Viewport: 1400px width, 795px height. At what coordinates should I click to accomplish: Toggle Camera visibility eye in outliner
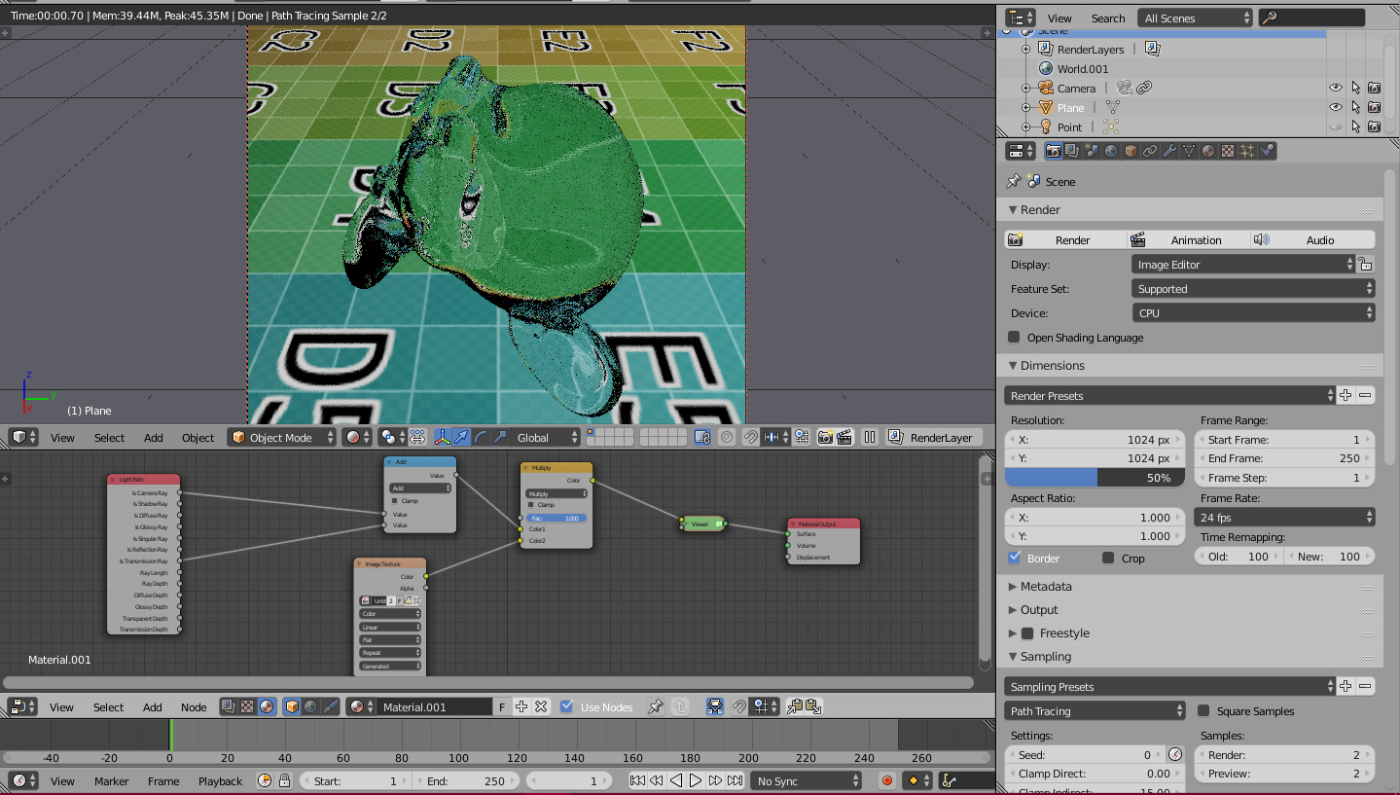pos(1336,88)
